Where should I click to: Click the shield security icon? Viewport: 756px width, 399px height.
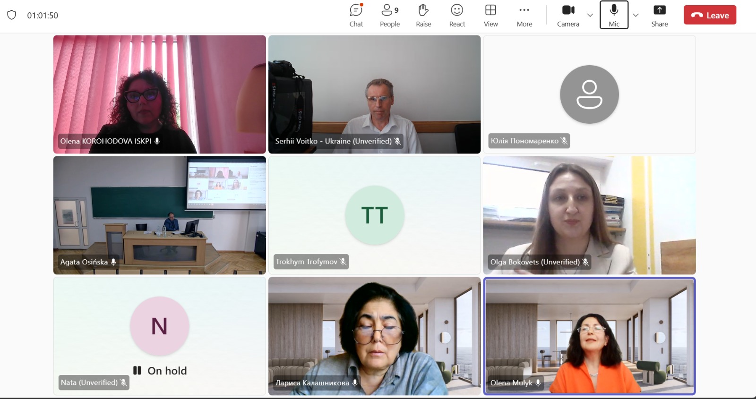tap(12, 15)
